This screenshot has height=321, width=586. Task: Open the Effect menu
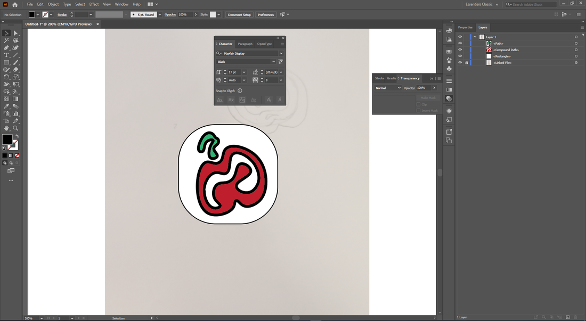(x=94, y=4)
